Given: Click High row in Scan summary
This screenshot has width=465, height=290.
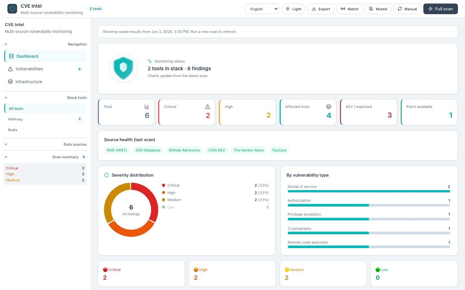Looking at the screenshot, I should pos(45,174).
